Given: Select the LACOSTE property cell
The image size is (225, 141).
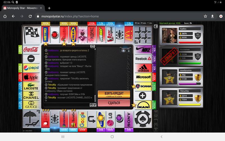Looking at the screenshot, I should (x=31, y=86).
